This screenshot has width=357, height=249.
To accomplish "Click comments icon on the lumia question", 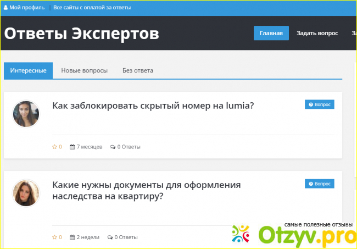I will (x=113, y=147).
